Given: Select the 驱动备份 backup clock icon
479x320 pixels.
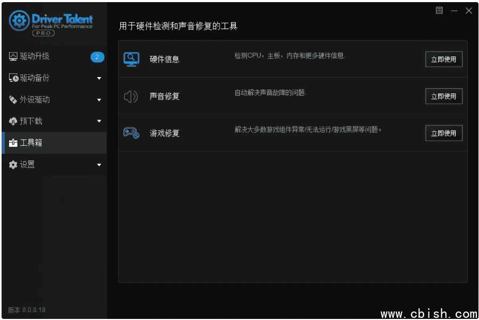Looking at the screenshot, I should pyautogui.click(x=13, y=78).
